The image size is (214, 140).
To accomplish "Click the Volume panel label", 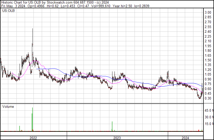I will (8, 106).
